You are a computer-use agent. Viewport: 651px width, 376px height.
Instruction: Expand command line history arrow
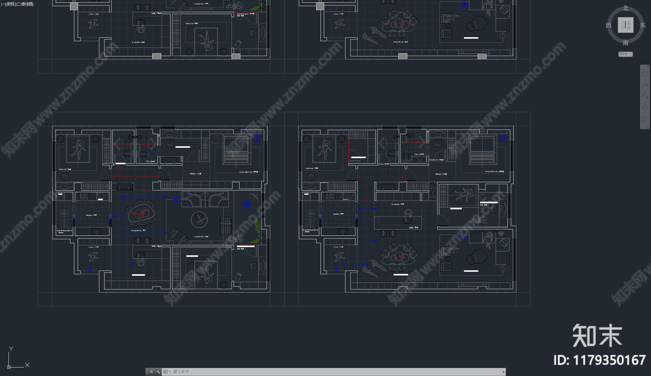(x=503, y=372)
